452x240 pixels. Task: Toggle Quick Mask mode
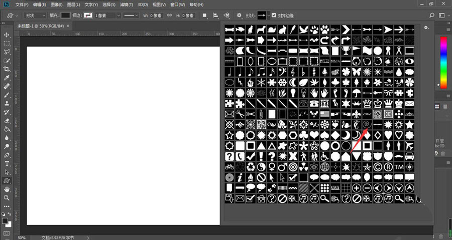point(7,233)
